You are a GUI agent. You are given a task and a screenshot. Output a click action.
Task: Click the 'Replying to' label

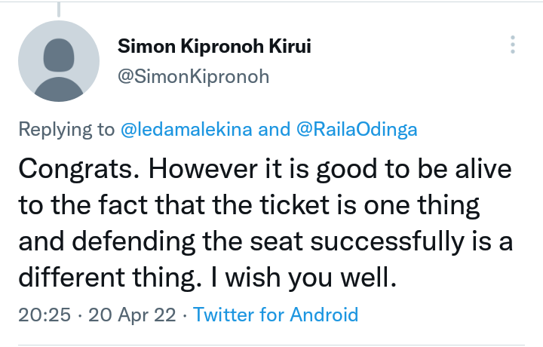tap(66, 130)
